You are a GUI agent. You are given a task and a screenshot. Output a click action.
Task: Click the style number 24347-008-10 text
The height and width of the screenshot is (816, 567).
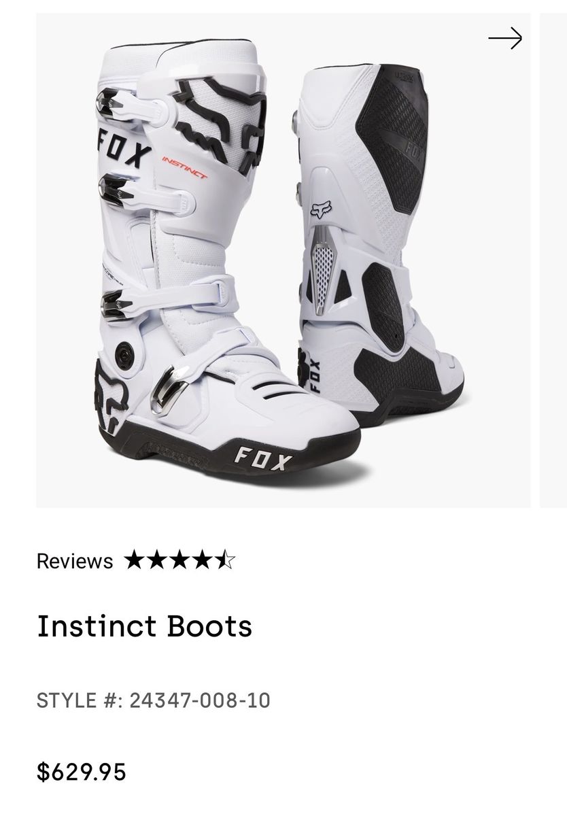click(200, 700)
